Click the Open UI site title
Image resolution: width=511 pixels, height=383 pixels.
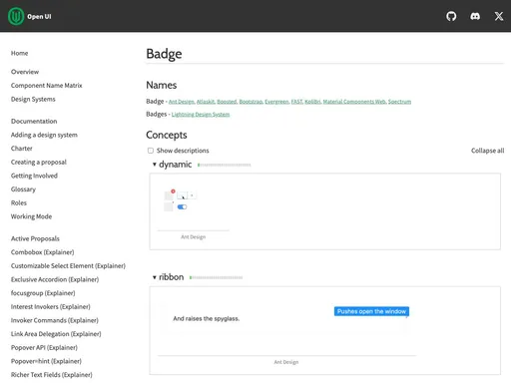39,16
